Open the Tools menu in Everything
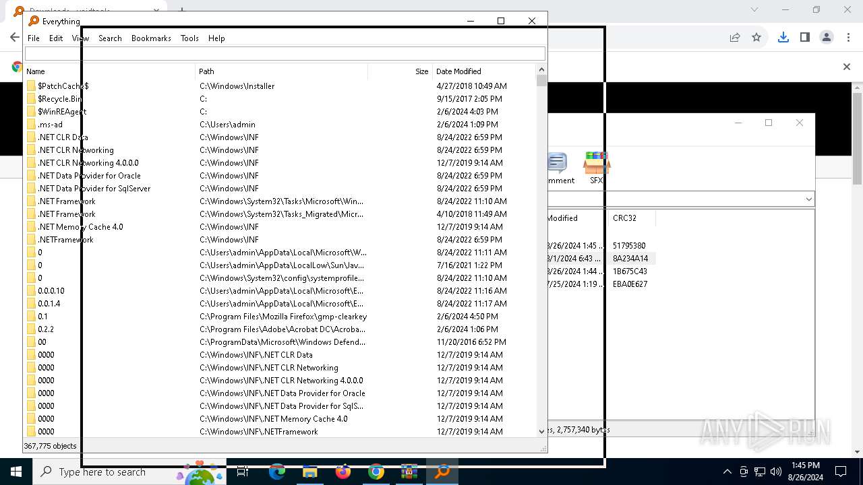Viewport: 863px width, 485px height. [x=189, y=38]
